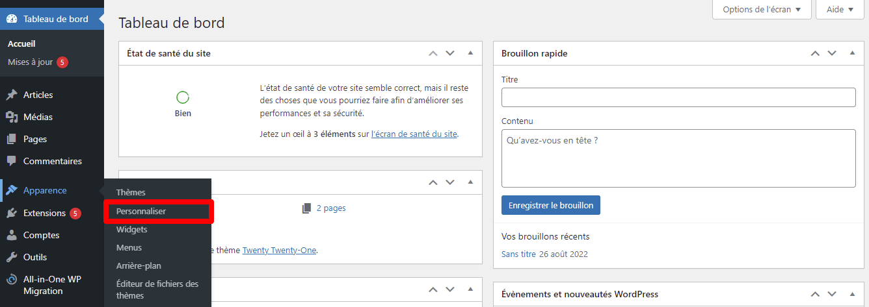This screenshot has width=869, height=307.
Task: Click Enregistrer le brouillon button
Action: (x=551, y=205)
